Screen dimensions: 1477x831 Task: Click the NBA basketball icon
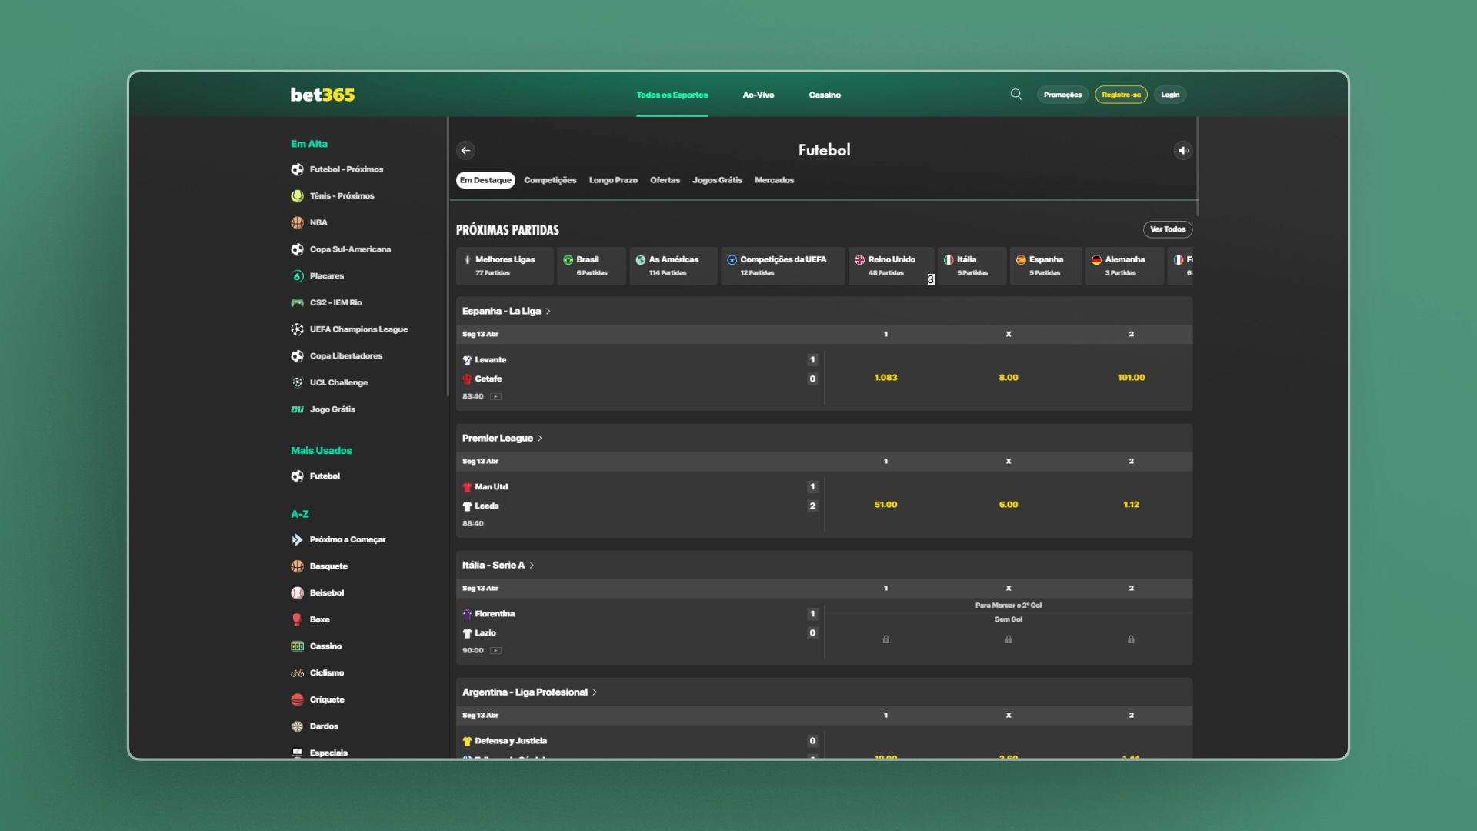pyautogui.click(x=297, y=222)
